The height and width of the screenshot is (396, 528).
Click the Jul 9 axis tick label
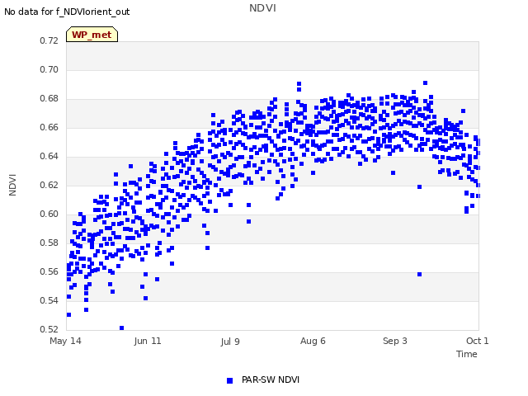coord(230,342)
